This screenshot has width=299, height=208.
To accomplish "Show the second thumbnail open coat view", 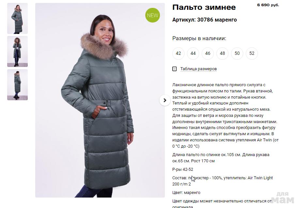I will tap(17, 52).
